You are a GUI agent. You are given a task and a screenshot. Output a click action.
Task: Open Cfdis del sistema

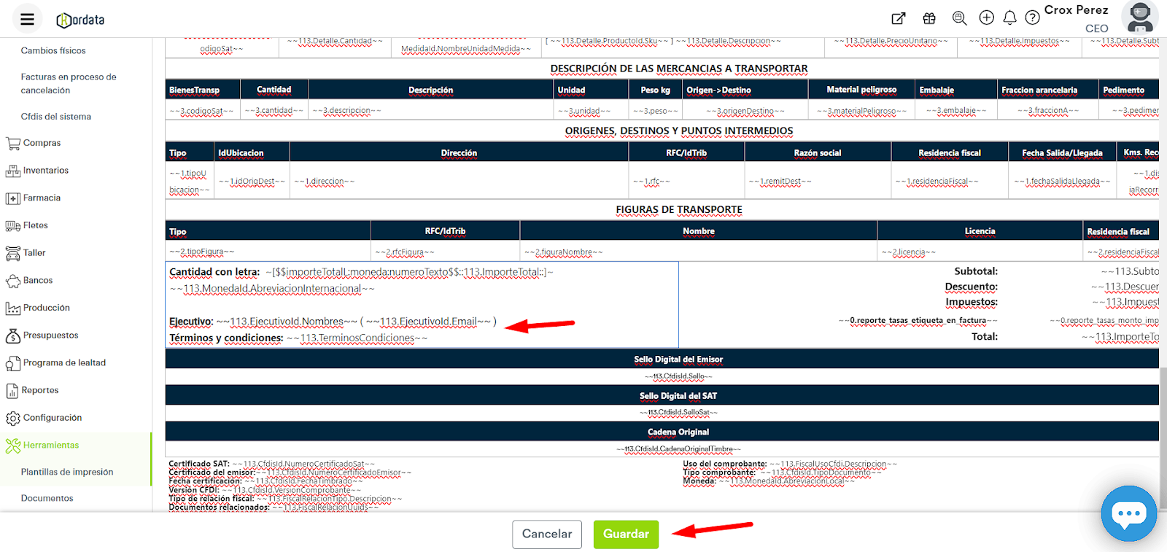point(56,117)
